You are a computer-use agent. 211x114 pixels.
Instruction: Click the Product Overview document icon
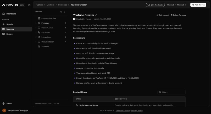click(39, 18)
